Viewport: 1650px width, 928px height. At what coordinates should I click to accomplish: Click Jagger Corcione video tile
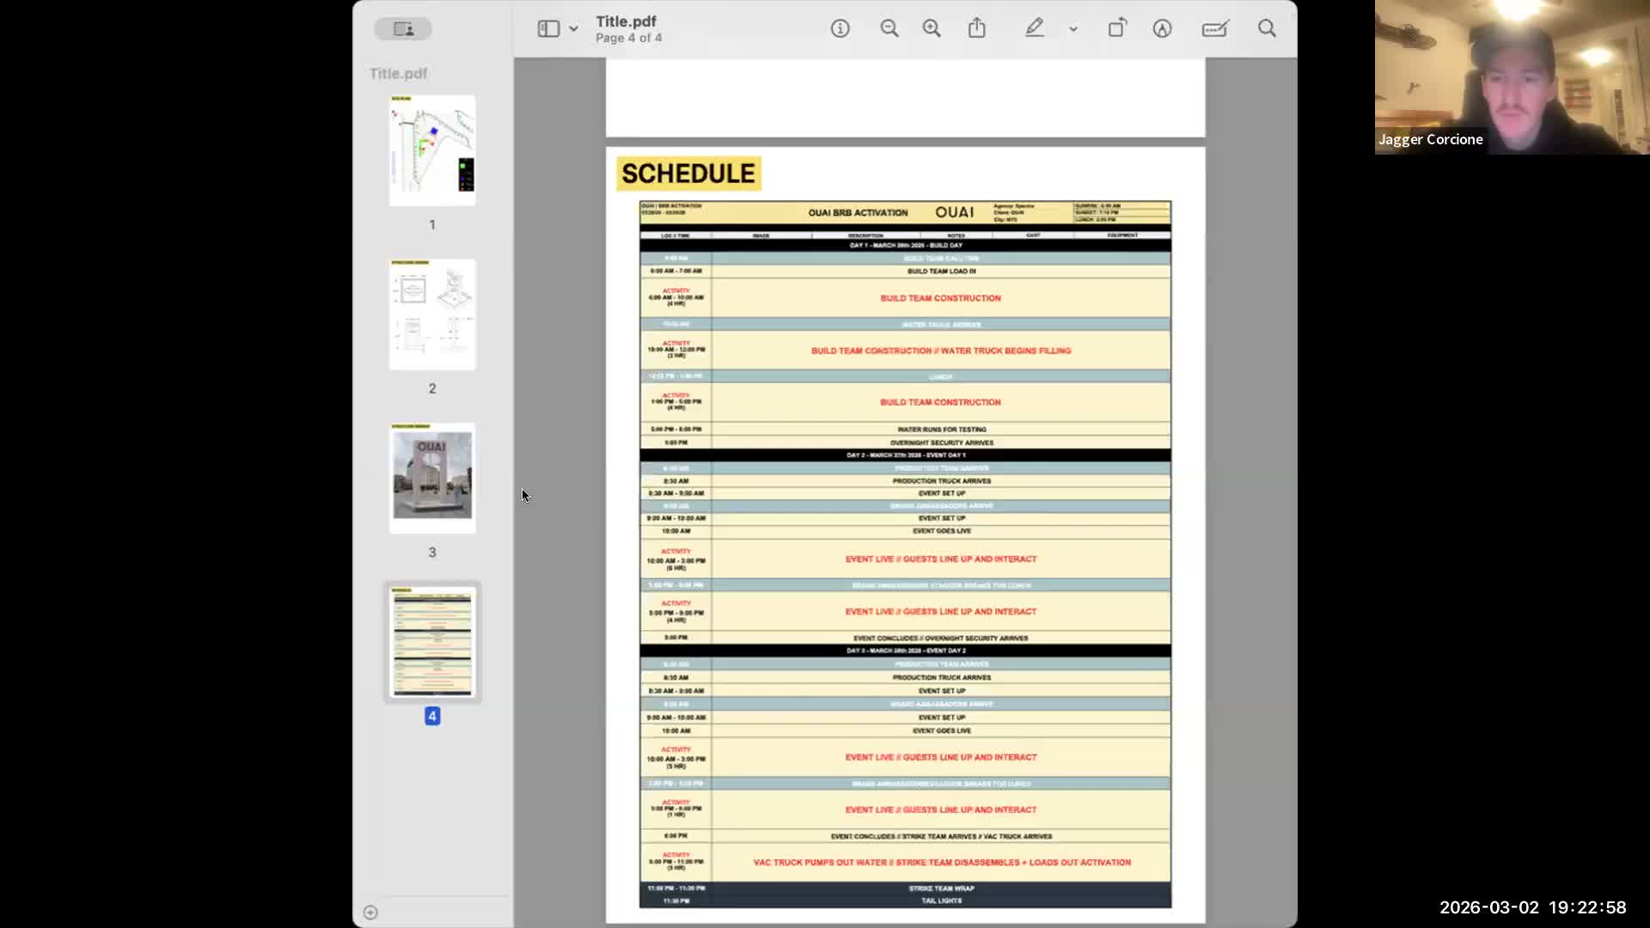1512,77
